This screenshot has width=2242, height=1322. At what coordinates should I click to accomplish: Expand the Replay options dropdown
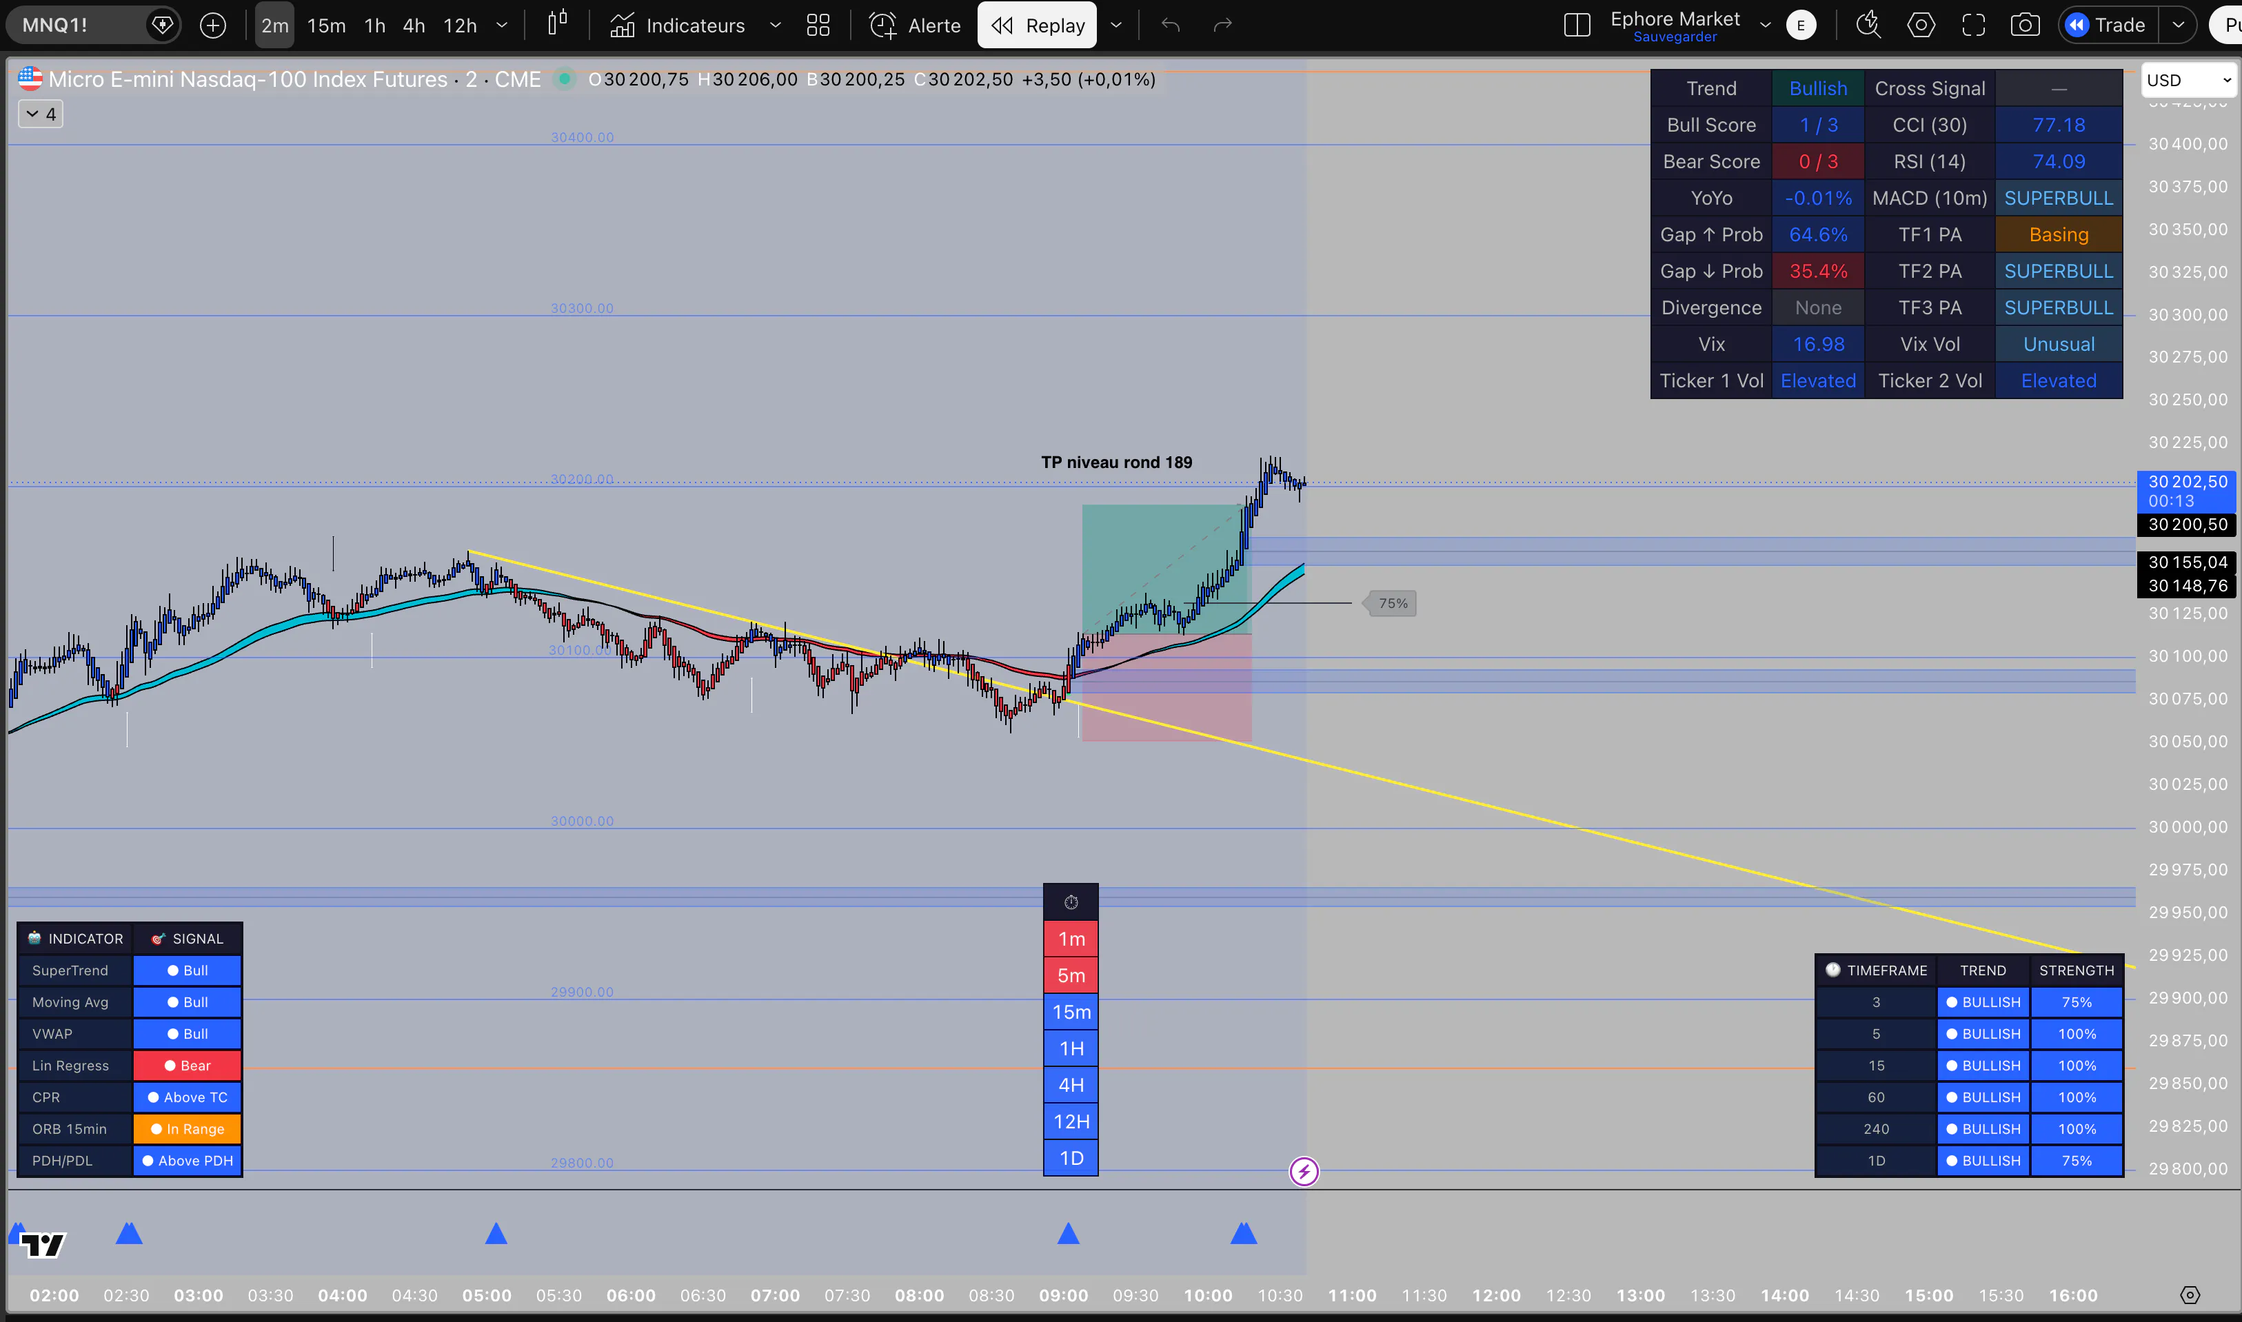(x=1115, y=25)
